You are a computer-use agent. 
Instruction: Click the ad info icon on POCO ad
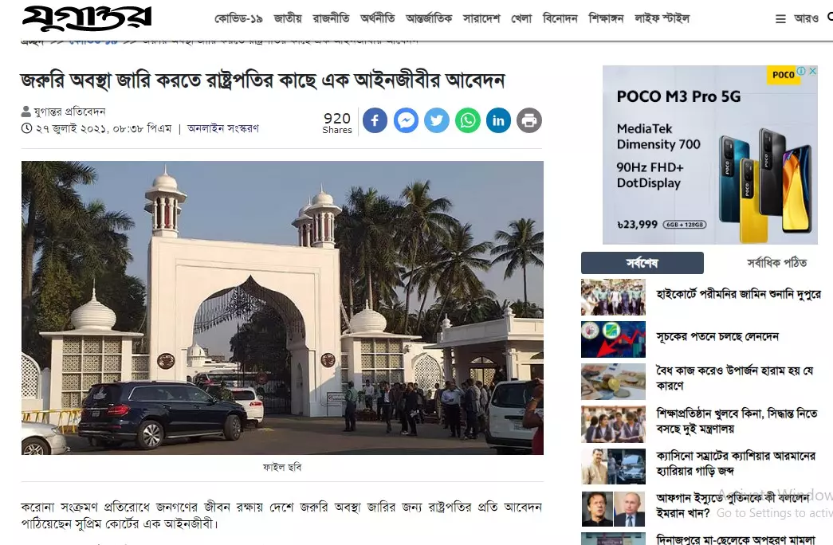coord(801,71)
